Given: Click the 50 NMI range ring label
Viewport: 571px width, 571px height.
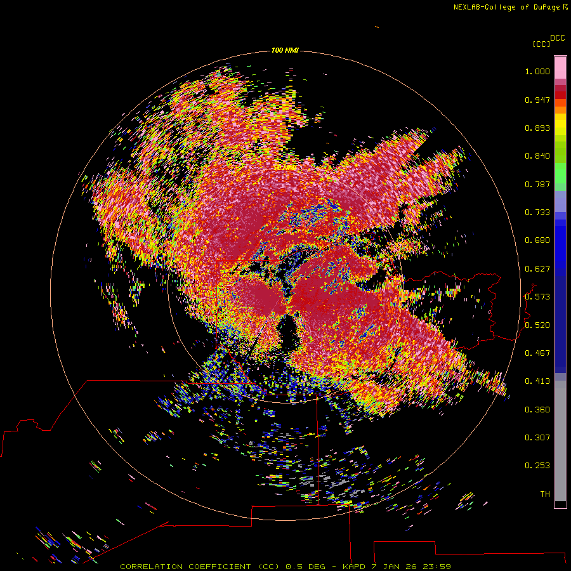Looking at the screenshot, I should click(x=285, y=168).
